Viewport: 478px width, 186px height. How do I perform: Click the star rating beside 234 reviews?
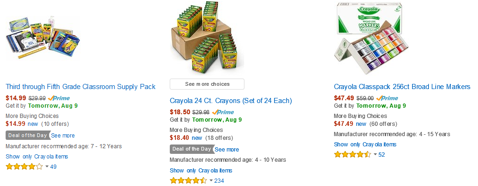(188, 180)
